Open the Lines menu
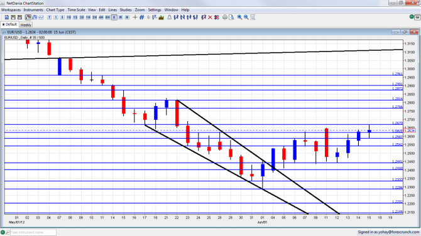Viewport: 421px width, 236px height. point(112,9)
